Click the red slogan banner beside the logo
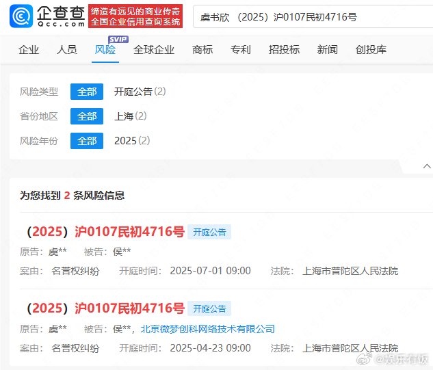 135,16
